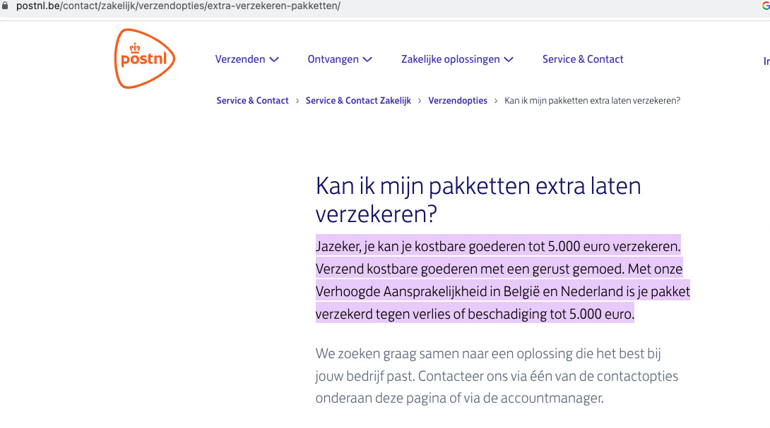
Task: Expand the Verzenden dropdown chevron
Action: coord(274,60)
